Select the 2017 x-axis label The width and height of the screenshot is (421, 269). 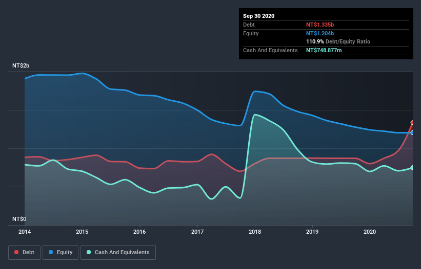197,232
